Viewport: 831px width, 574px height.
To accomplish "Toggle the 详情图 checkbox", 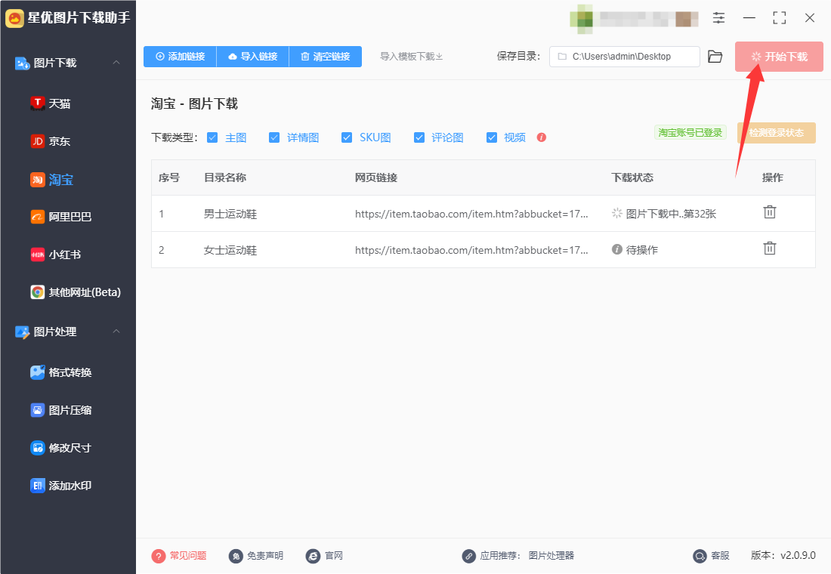I will [x=274, y=137].
